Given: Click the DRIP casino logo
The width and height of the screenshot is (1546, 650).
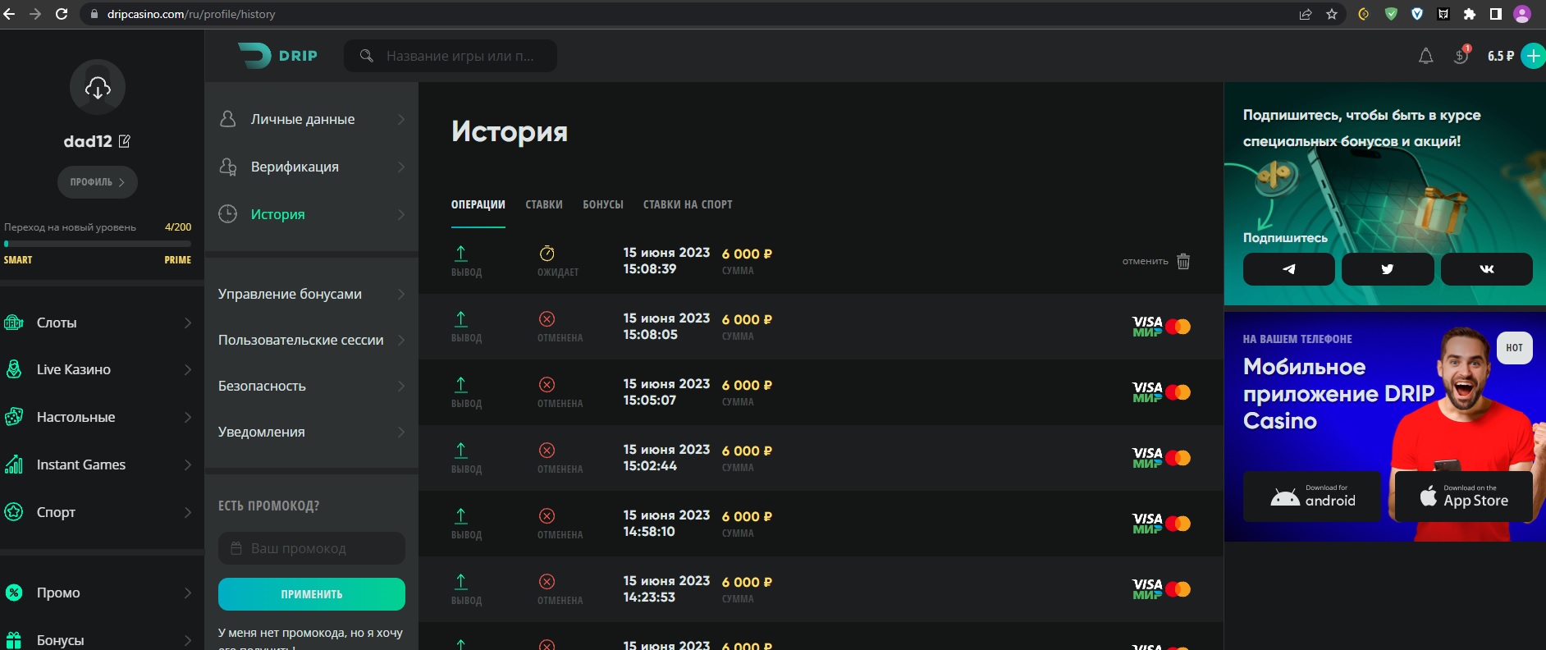Looking at the screenshot, I should 277,56.
